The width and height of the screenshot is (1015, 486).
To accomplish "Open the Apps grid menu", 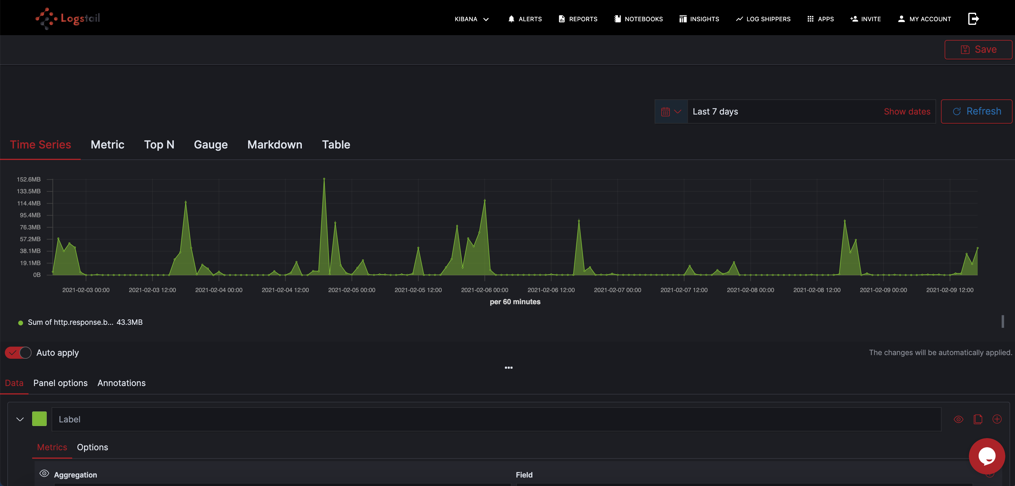I will [x=820, y=19].
